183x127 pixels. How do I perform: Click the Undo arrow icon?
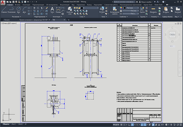pyautogui.click(x=28, y=2)
